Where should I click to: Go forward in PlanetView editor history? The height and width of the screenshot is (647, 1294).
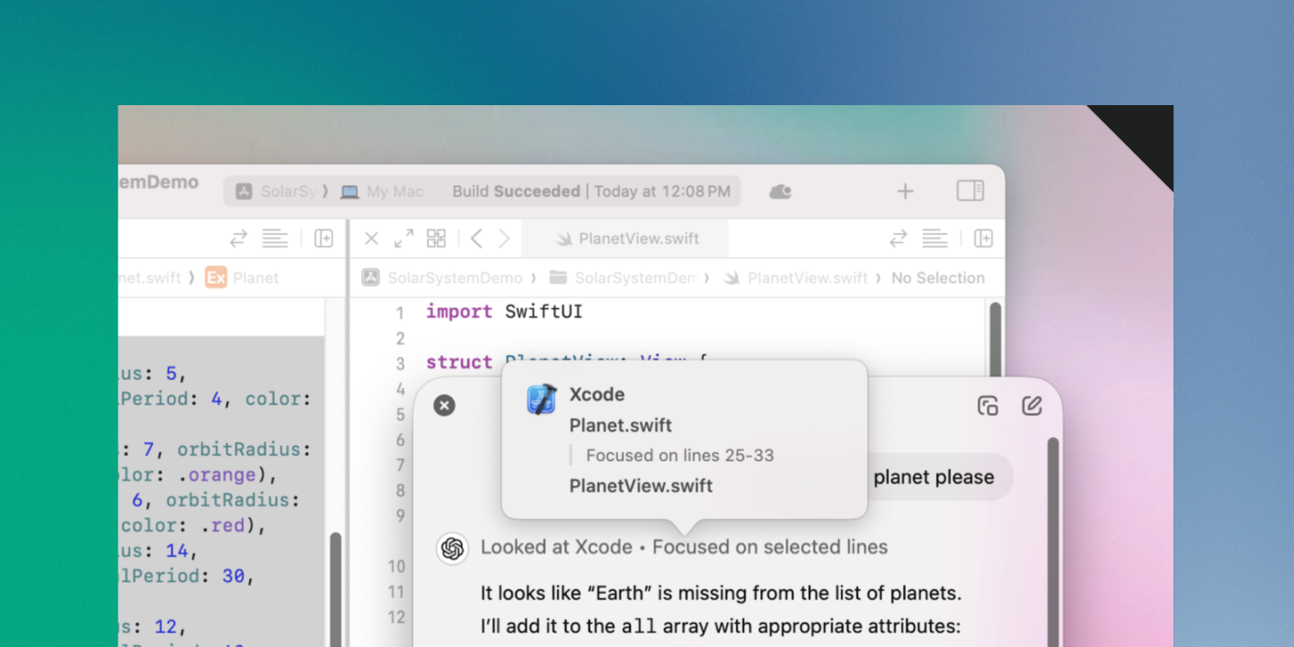tap(504, 238)
